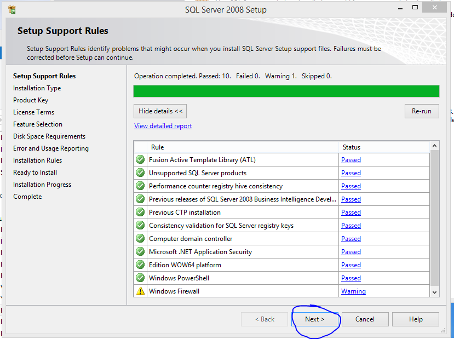Click Windows Firewall rule name

coord(174,291)
